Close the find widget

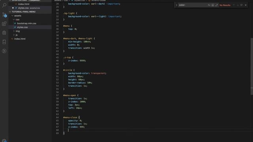(x=245, y=5)
